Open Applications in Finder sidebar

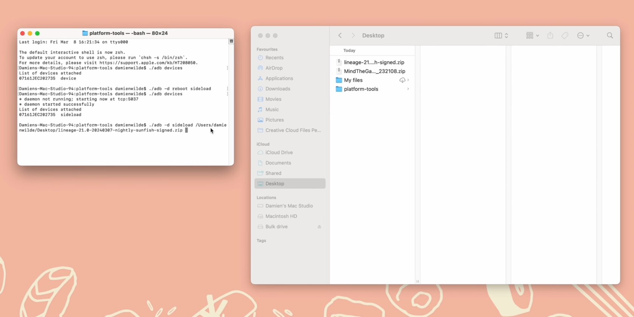pyautogui.click(x=290, y=78)
